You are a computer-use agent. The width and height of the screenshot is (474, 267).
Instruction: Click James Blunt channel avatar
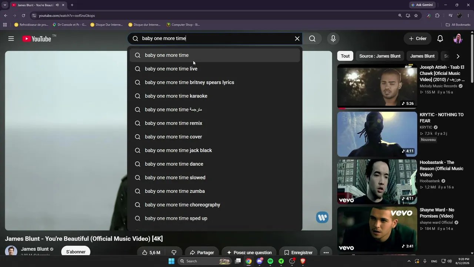[x=11, y=251]
